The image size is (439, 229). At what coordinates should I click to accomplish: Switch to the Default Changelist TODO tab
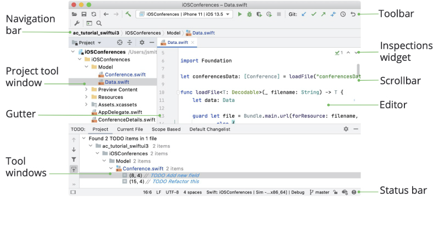click(210, 129)
